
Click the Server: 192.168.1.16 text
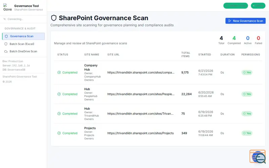pyautogui.click(x=16, y=66)
